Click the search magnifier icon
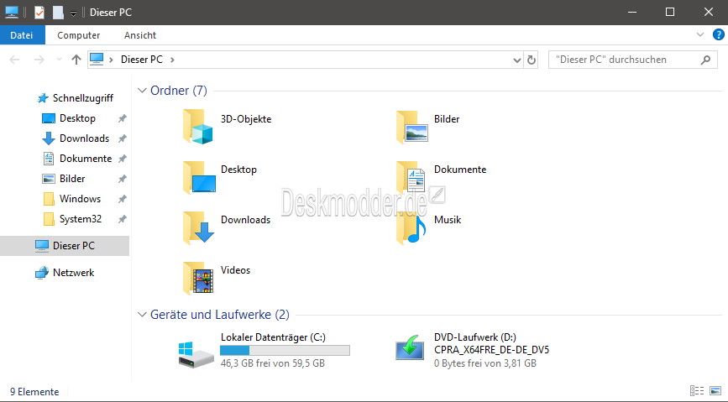This screenshot has height=402, width=728. click(x=705, y=60)
